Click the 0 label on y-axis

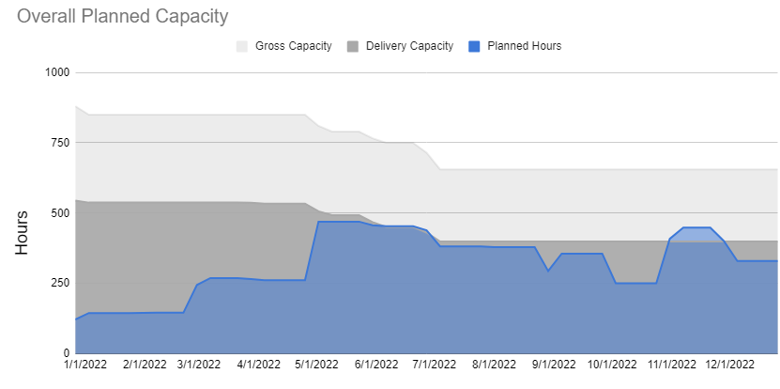tap(66, 353)
